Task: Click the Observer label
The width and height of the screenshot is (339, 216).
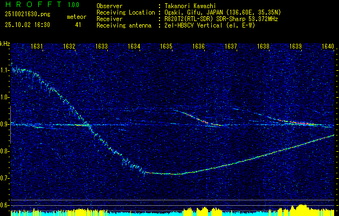Action: [109, 6]
